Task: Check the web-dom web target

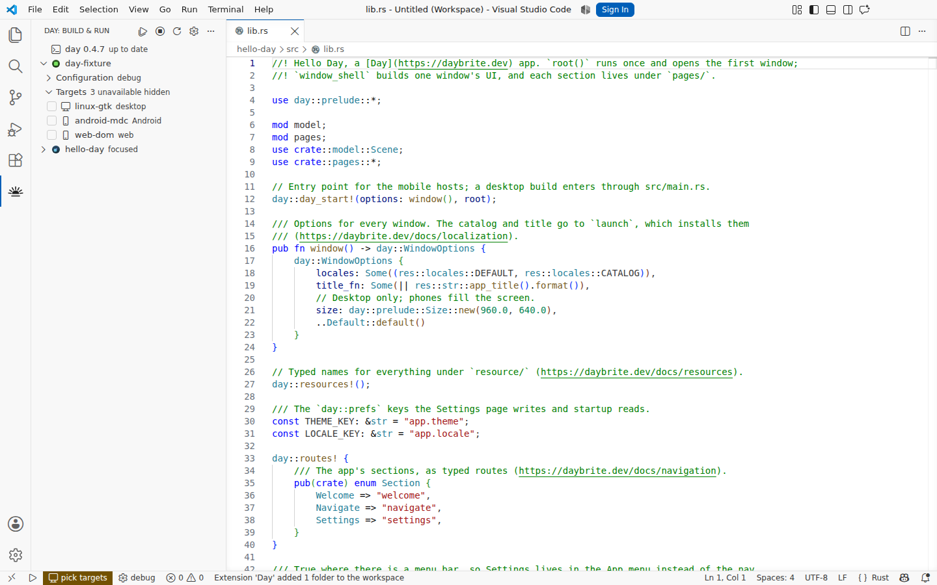Action: coord(52,135)
